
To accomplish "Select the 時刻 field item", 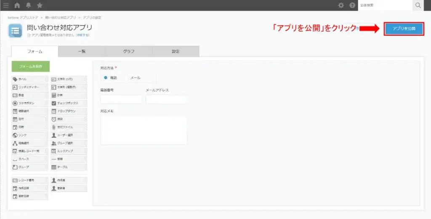I will (69, 119).
